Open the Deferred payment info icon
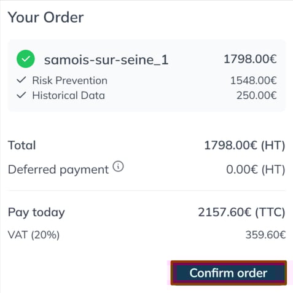 (x=119, y=166)
